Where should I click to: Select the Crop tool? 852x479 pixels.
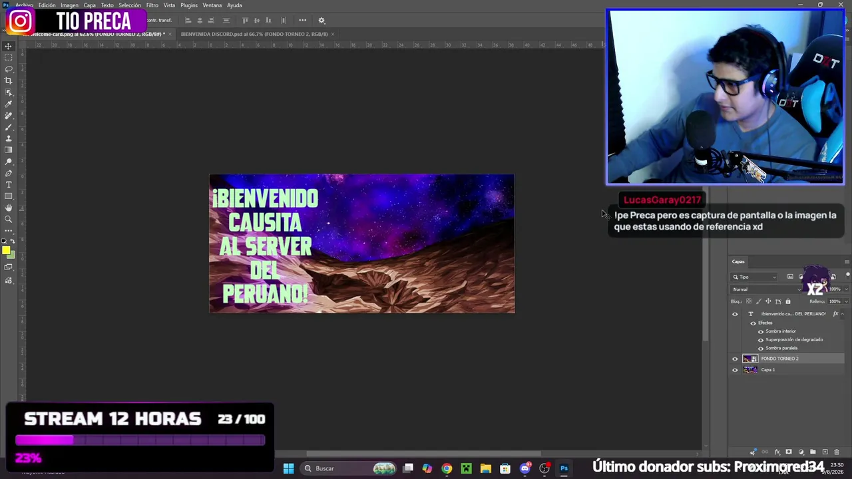(9, 80)
